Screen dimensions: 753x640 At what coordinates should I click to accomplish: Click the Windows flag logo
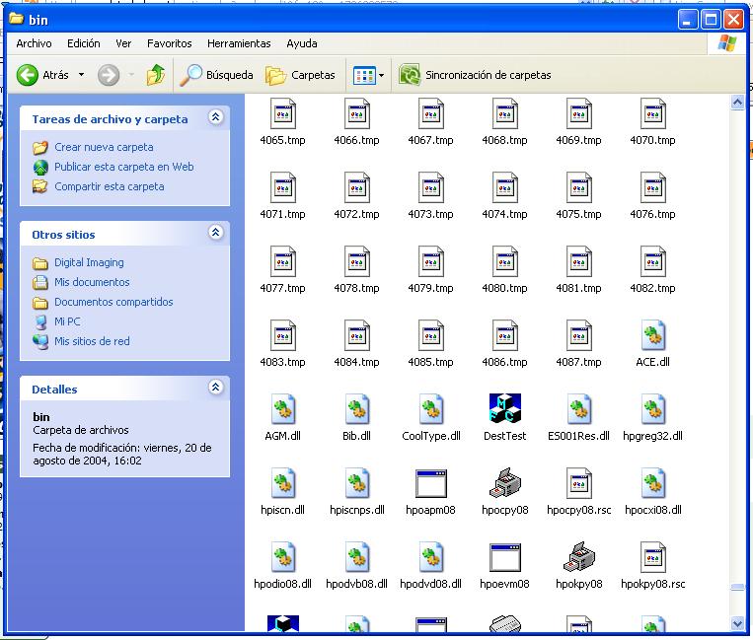[x=726, y=43]
